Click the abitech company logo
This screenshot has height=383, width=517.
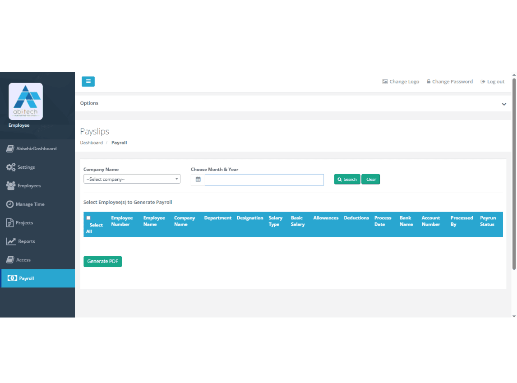(x=26, y=102)
